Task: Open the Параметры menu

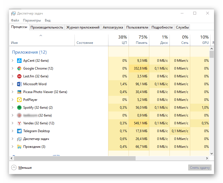Action: click(x=32, y=20)
